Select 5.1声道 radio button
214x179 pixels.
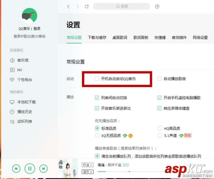[160, 135]
